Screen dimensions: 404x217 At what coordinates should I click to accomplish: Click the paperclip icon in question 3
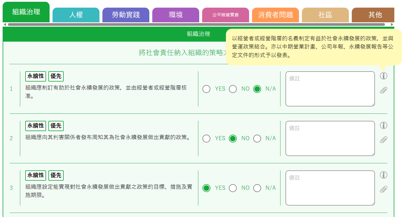(383, 189)
